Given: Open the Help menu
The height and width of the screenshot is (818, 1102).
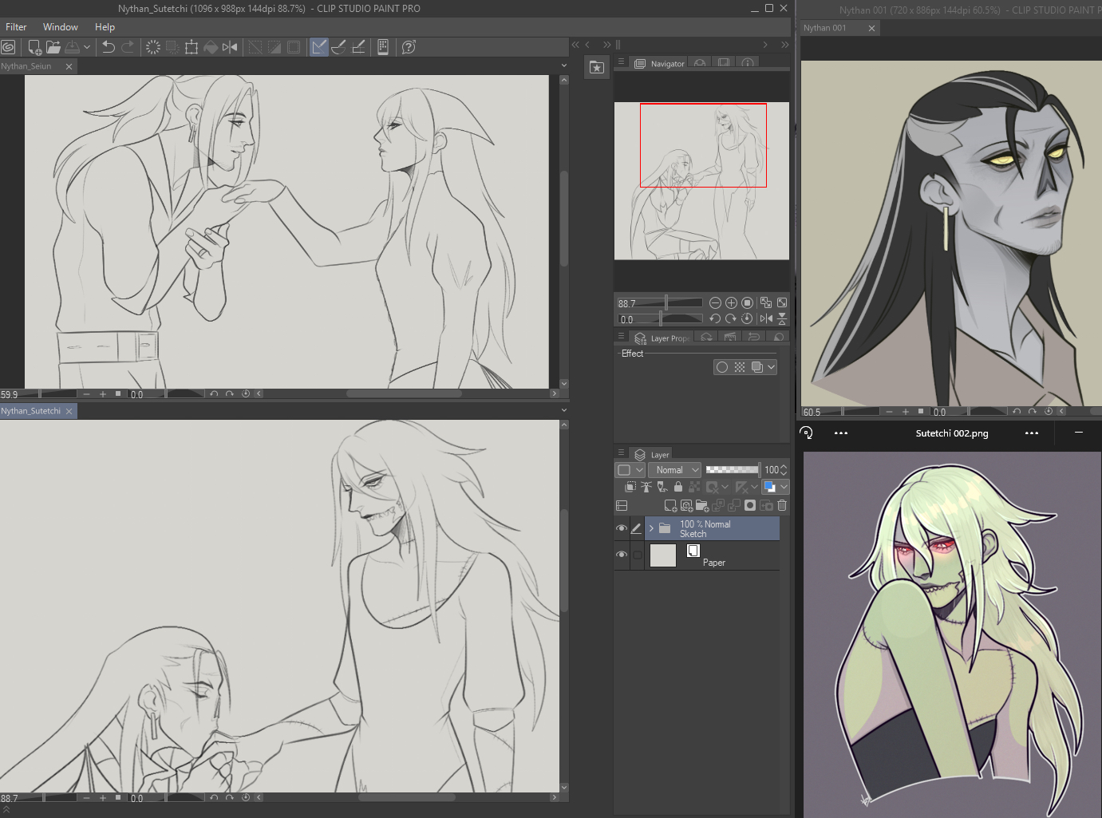Looking at the screenshot, I should (105, 27).
